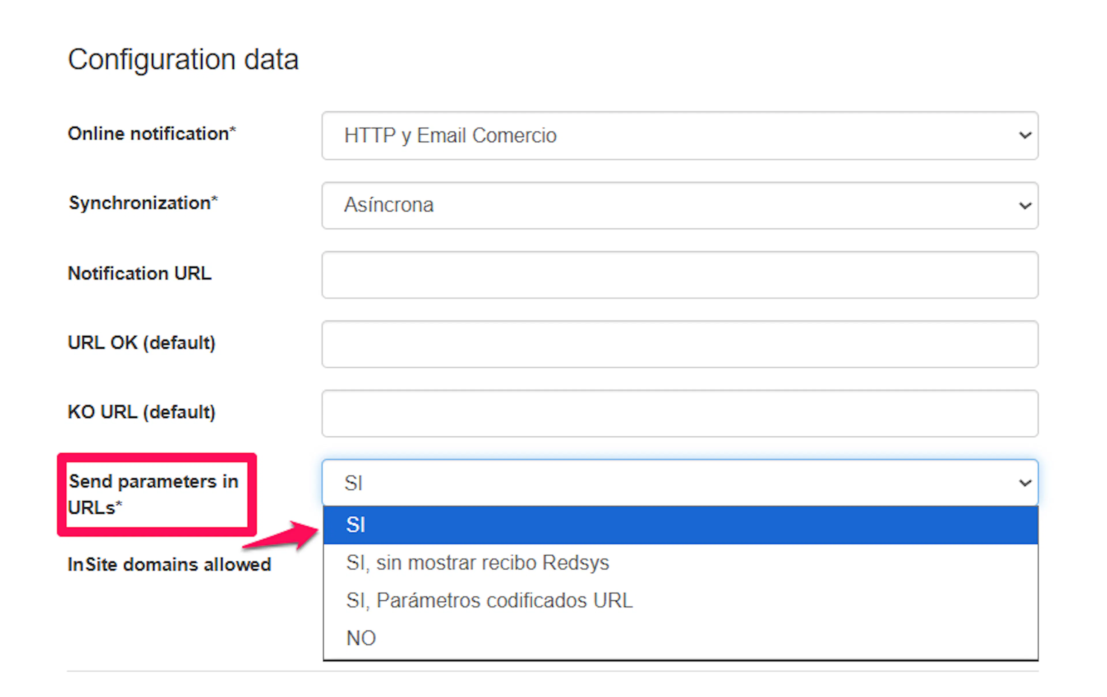
Task: Click the 'Synchronization' label
Action: (x=143, y=203)
